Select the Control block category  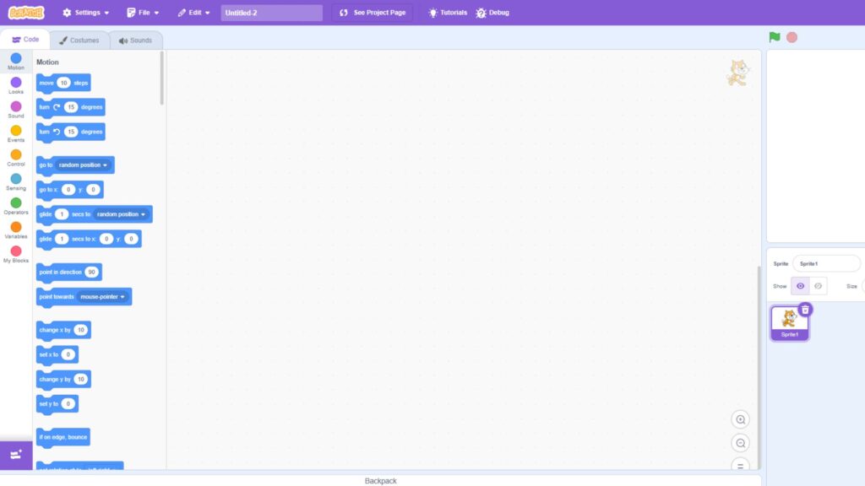pos(16,158)
